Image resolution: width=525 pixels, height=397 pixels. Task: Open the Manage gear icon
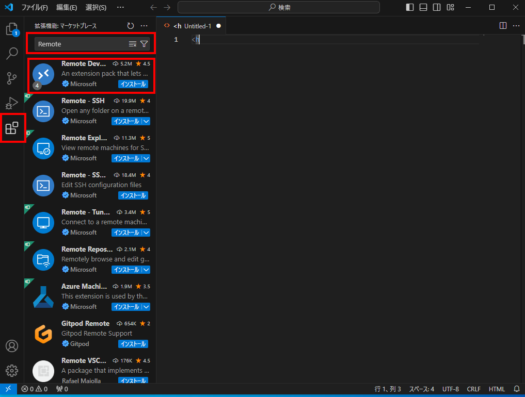click(x=12, y=370)
